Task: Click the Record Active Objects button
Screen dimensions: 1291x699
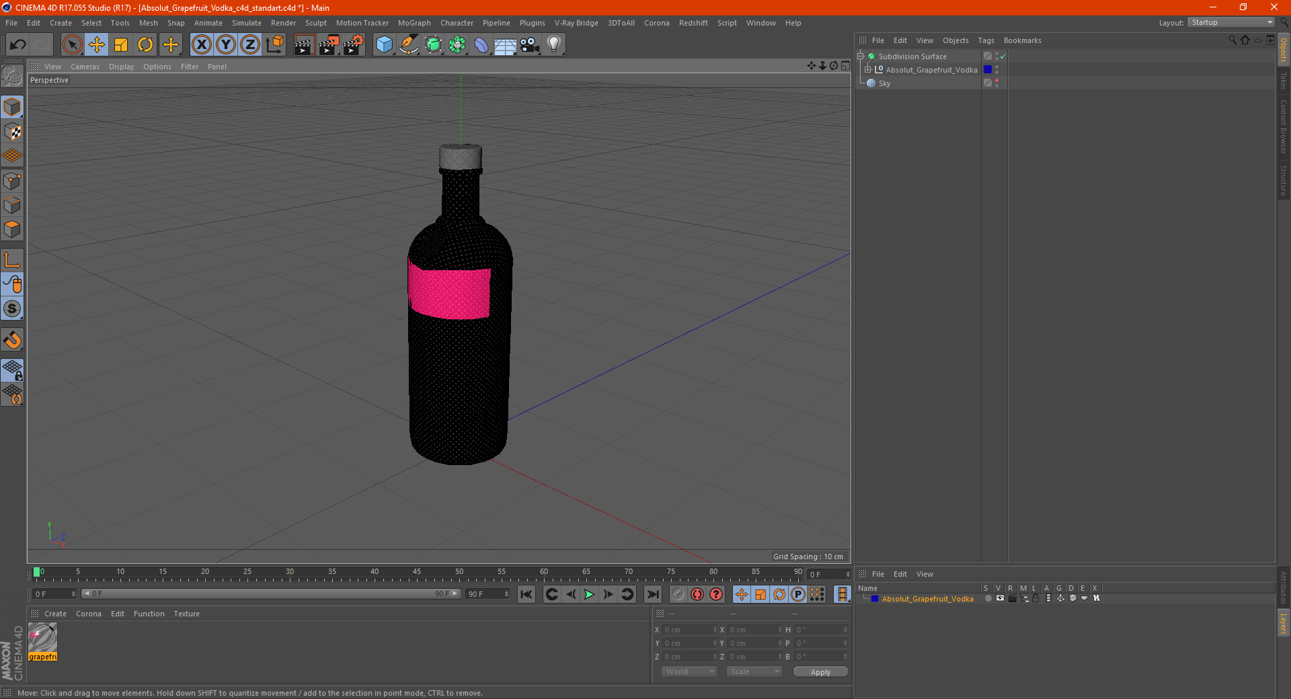Action: point(678,594)
